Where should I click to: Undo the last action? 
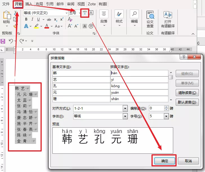[11, 41]
